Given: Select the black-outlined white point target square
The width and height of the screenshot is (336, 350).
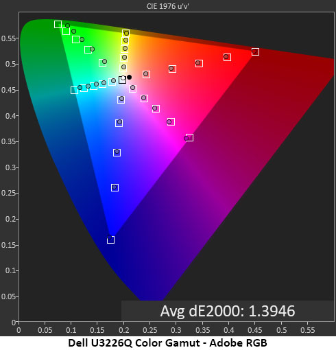Looking at the screenshot, I should pos(123,80).
